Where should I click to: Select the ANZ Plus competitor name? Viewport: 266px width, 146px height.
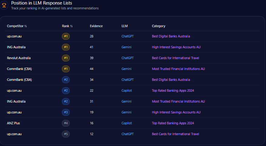click(x=13, y=123)
